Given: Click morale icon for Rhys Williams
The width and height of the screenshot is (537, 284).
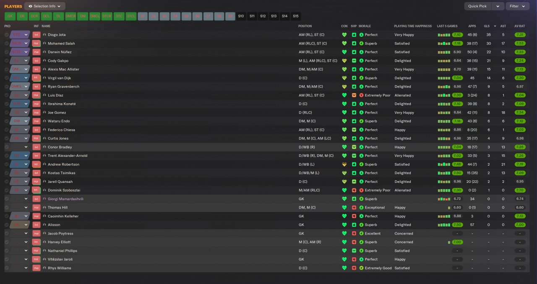Looking at the screenshot, I should coord(362,268).
